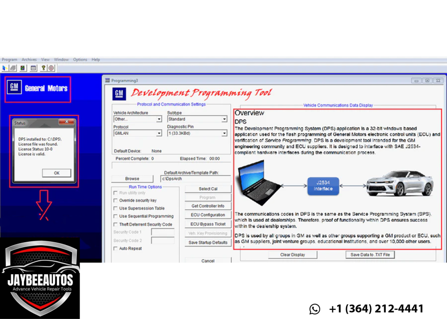Screen dimensions: 447x319
Task: Enable Use Supersession Table
Action: click(x=116, y=208)
